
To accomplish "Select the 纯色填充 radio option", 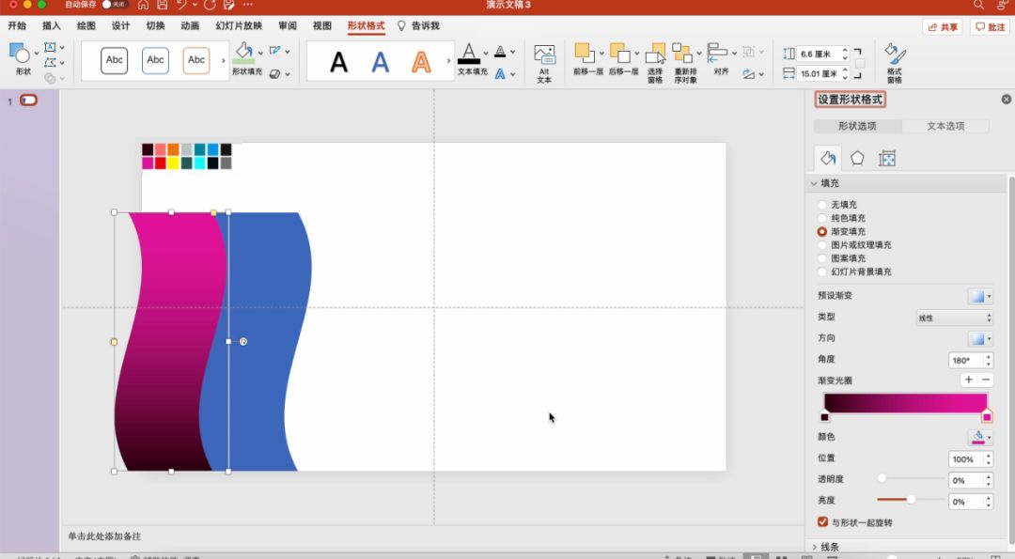I will click(x=822, y=218).
